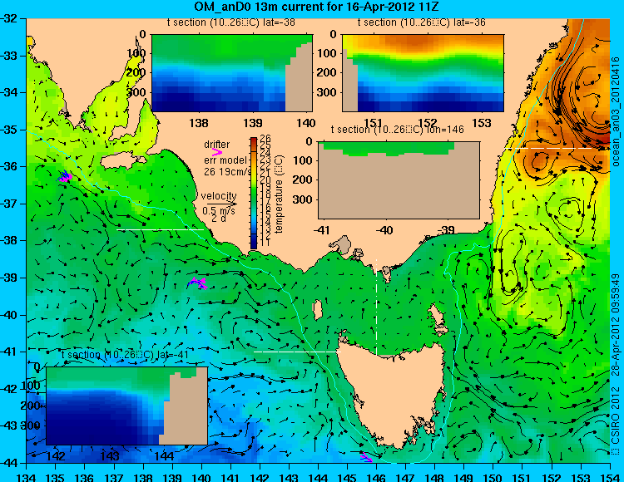Click the '154' longitude label on the bottom axis
Viewport: 624px width, 482px height.
pyautogui.click(x=610, y=477)
